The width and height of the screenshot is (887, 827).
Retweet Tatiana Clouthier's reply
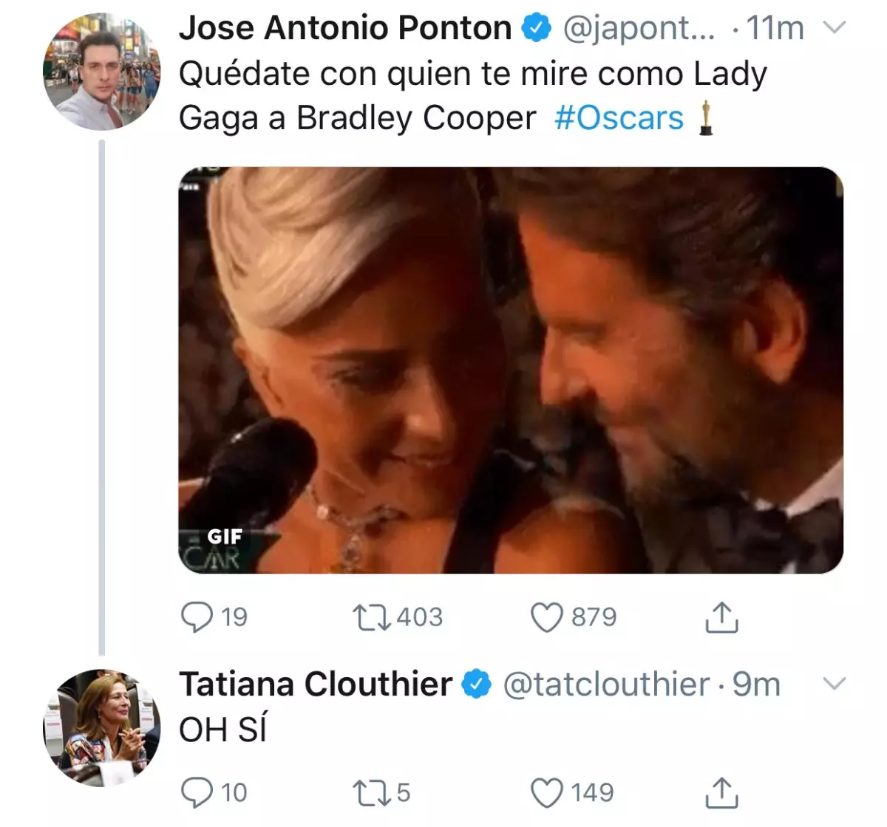point(373,792)
